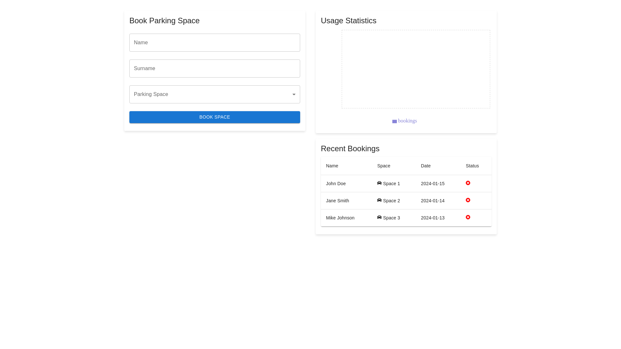
Task: Expand the Parking Space options list
Action: click(x=214, y=94)
